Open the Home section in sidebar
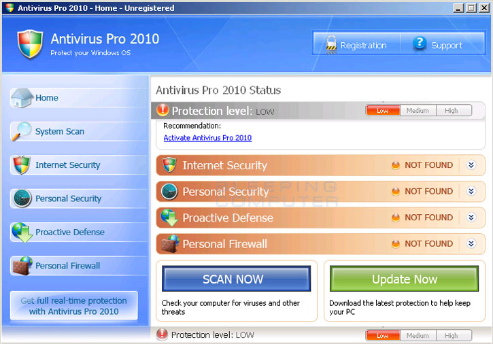The image size is (493, 344). 79,98
